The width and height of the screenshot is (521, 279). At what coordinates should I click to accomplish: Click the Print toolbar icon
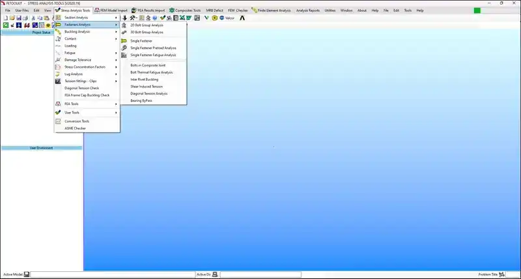click(25, 18)
